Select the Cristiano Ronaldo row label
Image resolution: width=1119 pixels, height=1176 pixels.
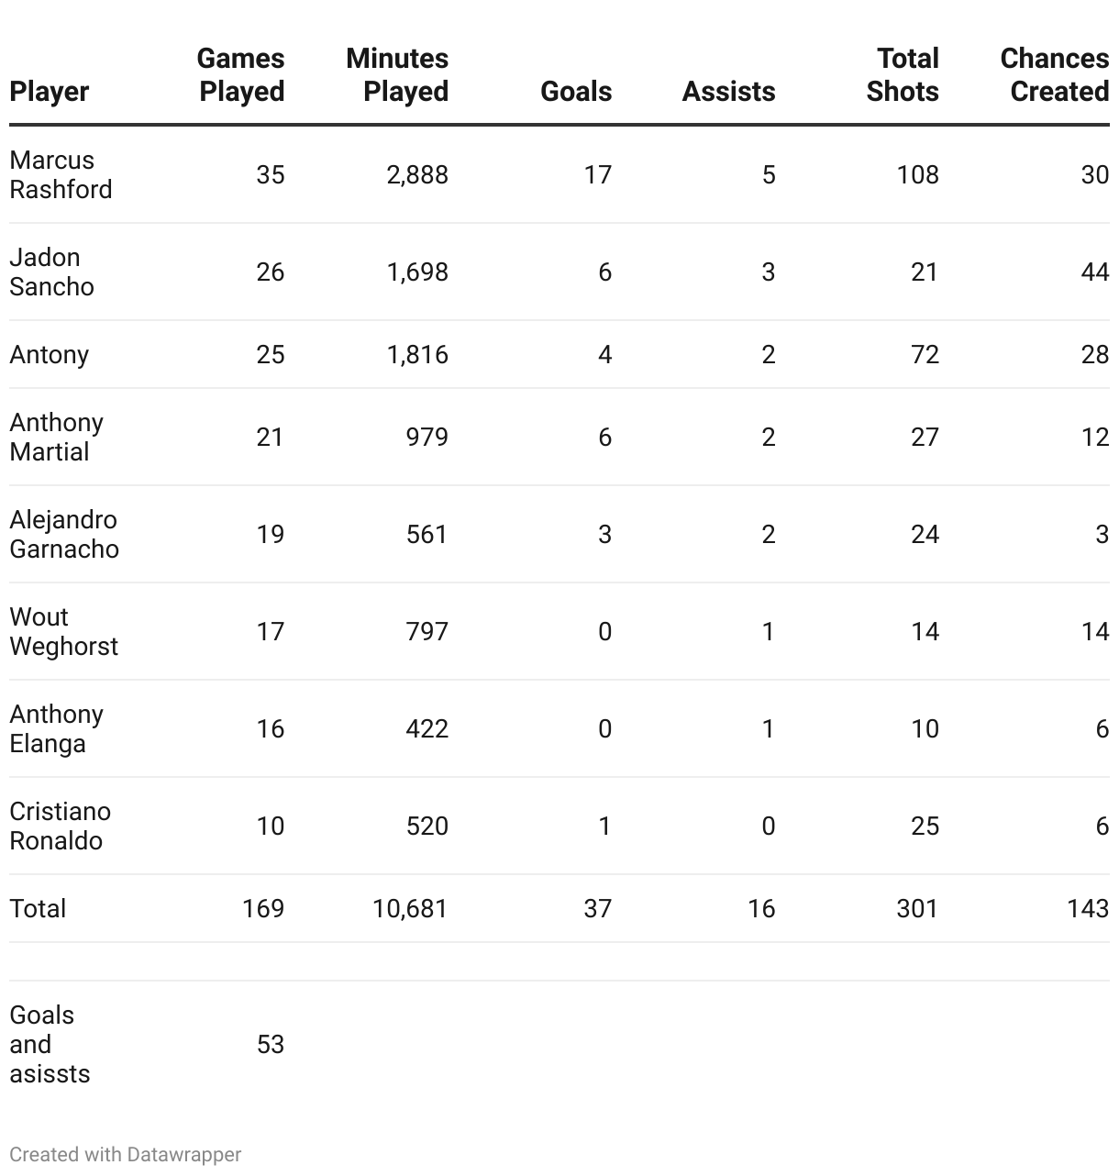click(x=61, y=826)
